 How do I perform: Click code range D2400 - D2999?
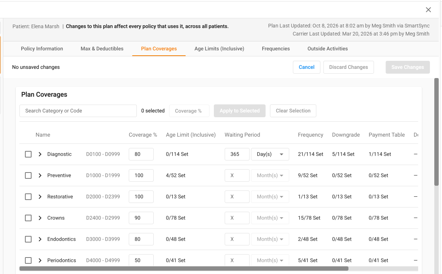103,218
